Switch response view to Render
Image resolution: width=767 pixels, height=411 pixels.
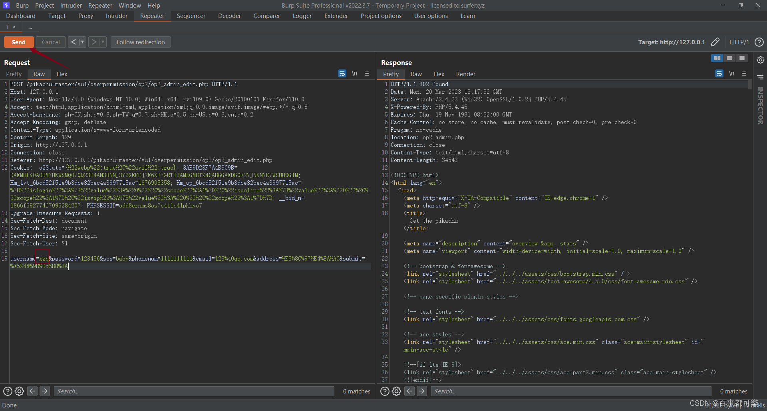466,74
